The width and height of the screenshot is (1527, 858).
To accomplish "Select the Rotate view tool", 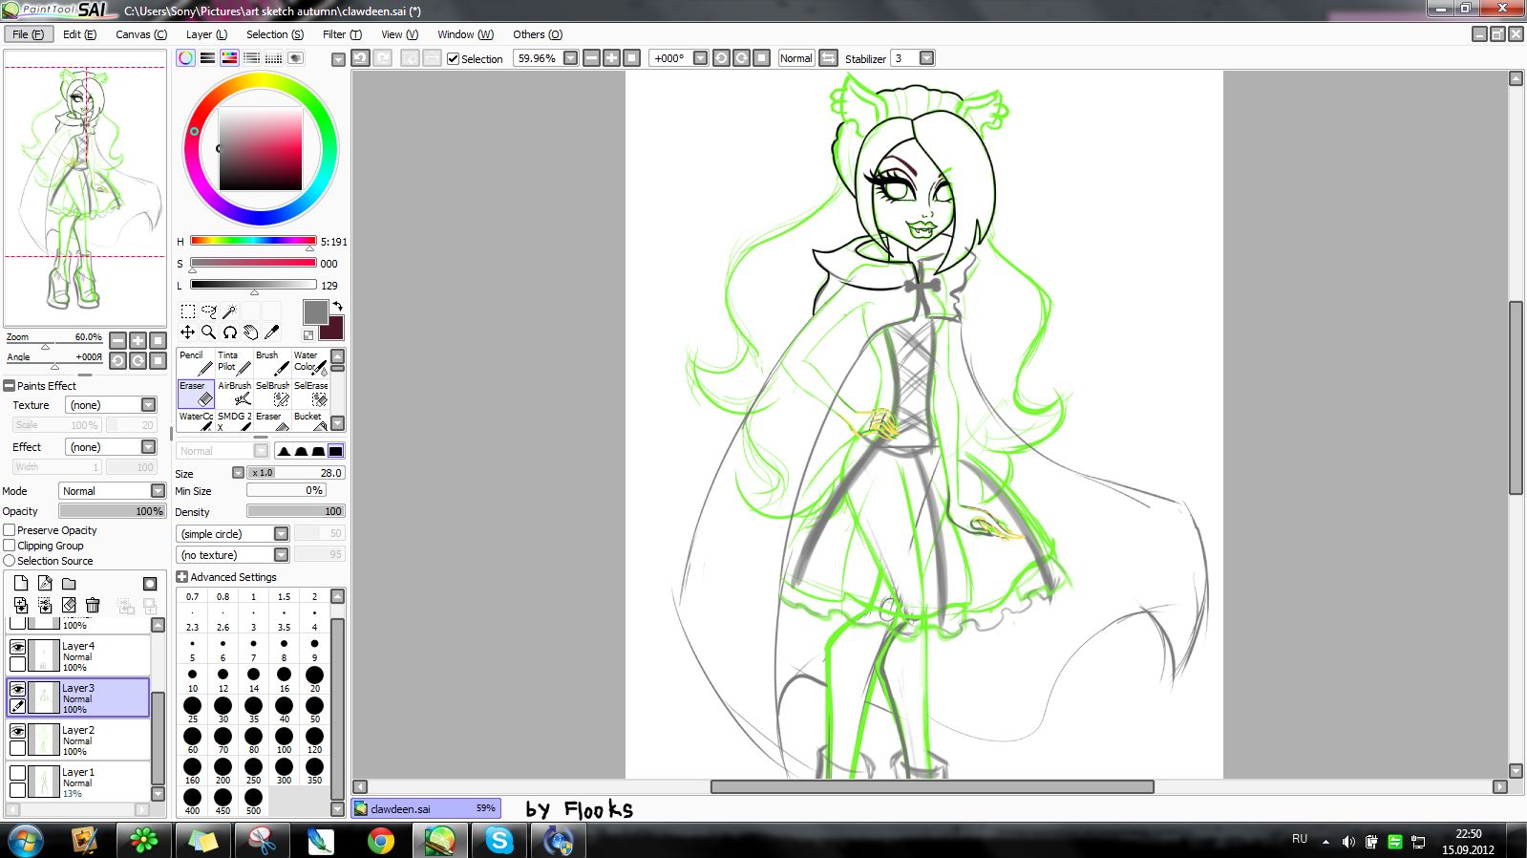I will coord(230,332).
